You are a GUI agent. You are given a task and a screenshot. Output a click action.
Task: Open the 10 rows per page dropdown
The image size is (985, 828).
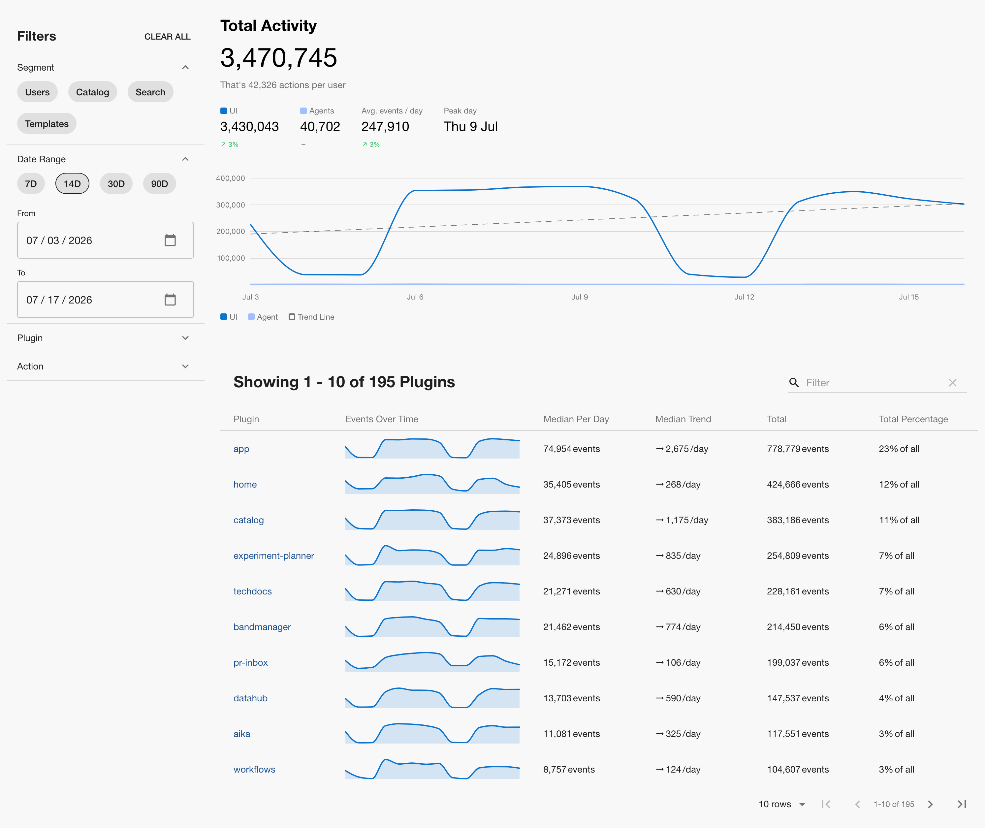(x=782, y=804)
